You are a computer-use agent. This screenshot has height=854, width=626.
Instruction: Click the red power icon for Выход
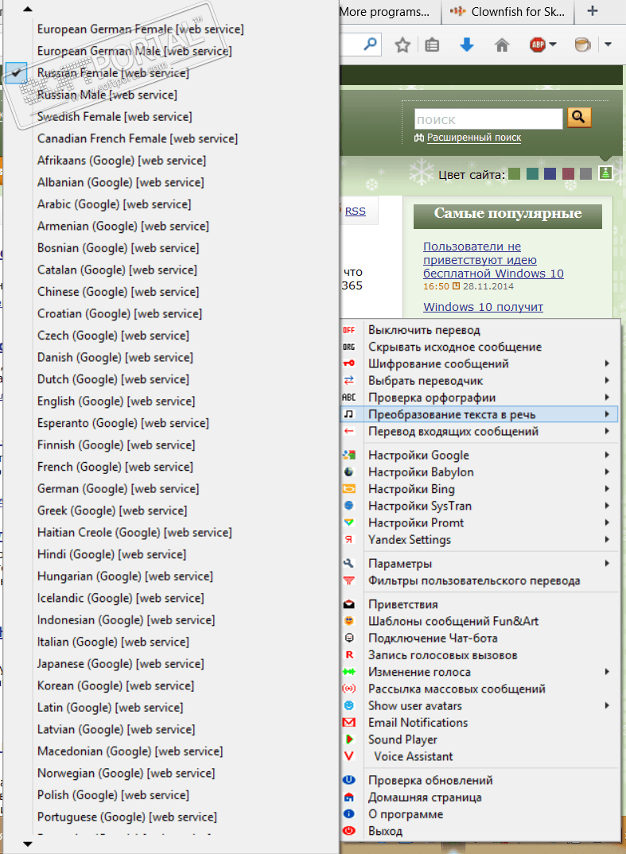point(348,831)
